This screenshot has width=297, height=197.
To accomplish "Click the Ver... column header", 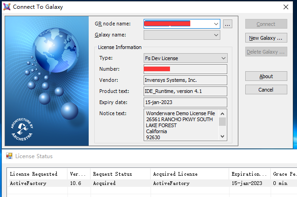I will (x=79, y=174).
